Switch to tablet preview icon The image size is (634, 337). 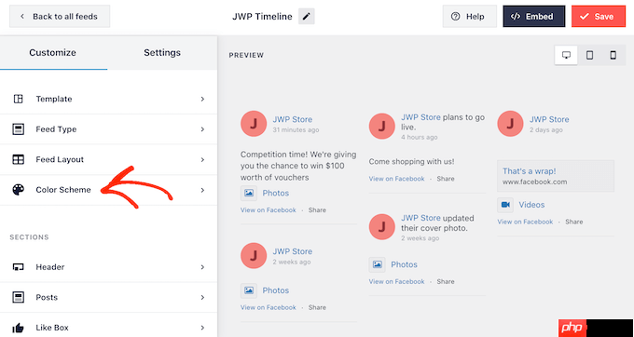coord(589,55)
